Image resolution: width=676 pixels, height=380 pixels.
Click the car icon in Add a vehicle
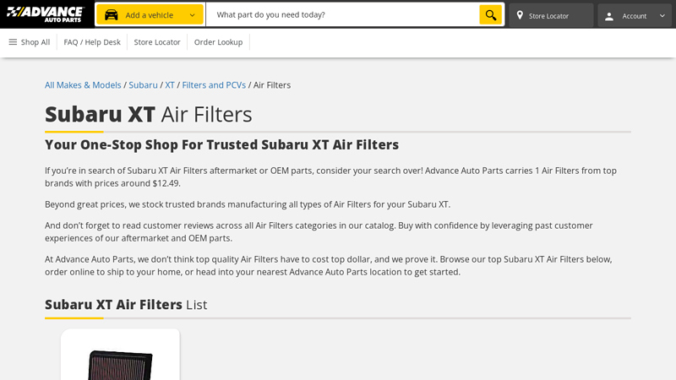point(112,15)
